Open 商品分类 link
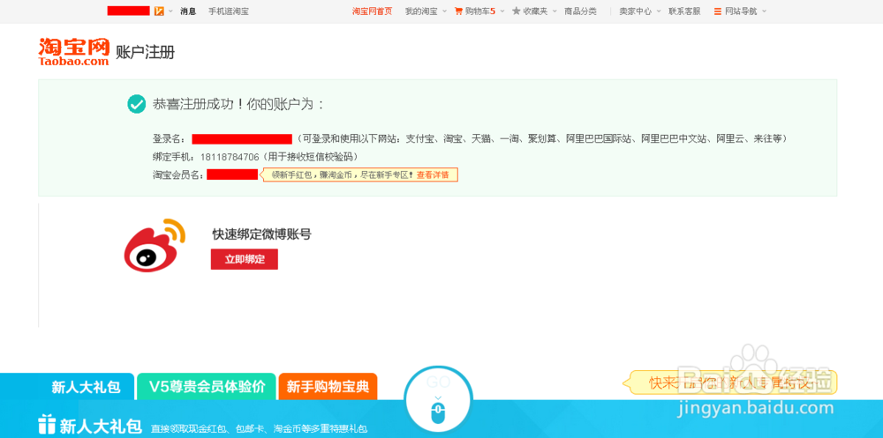 pyautogui.click(x=581, y=11)
